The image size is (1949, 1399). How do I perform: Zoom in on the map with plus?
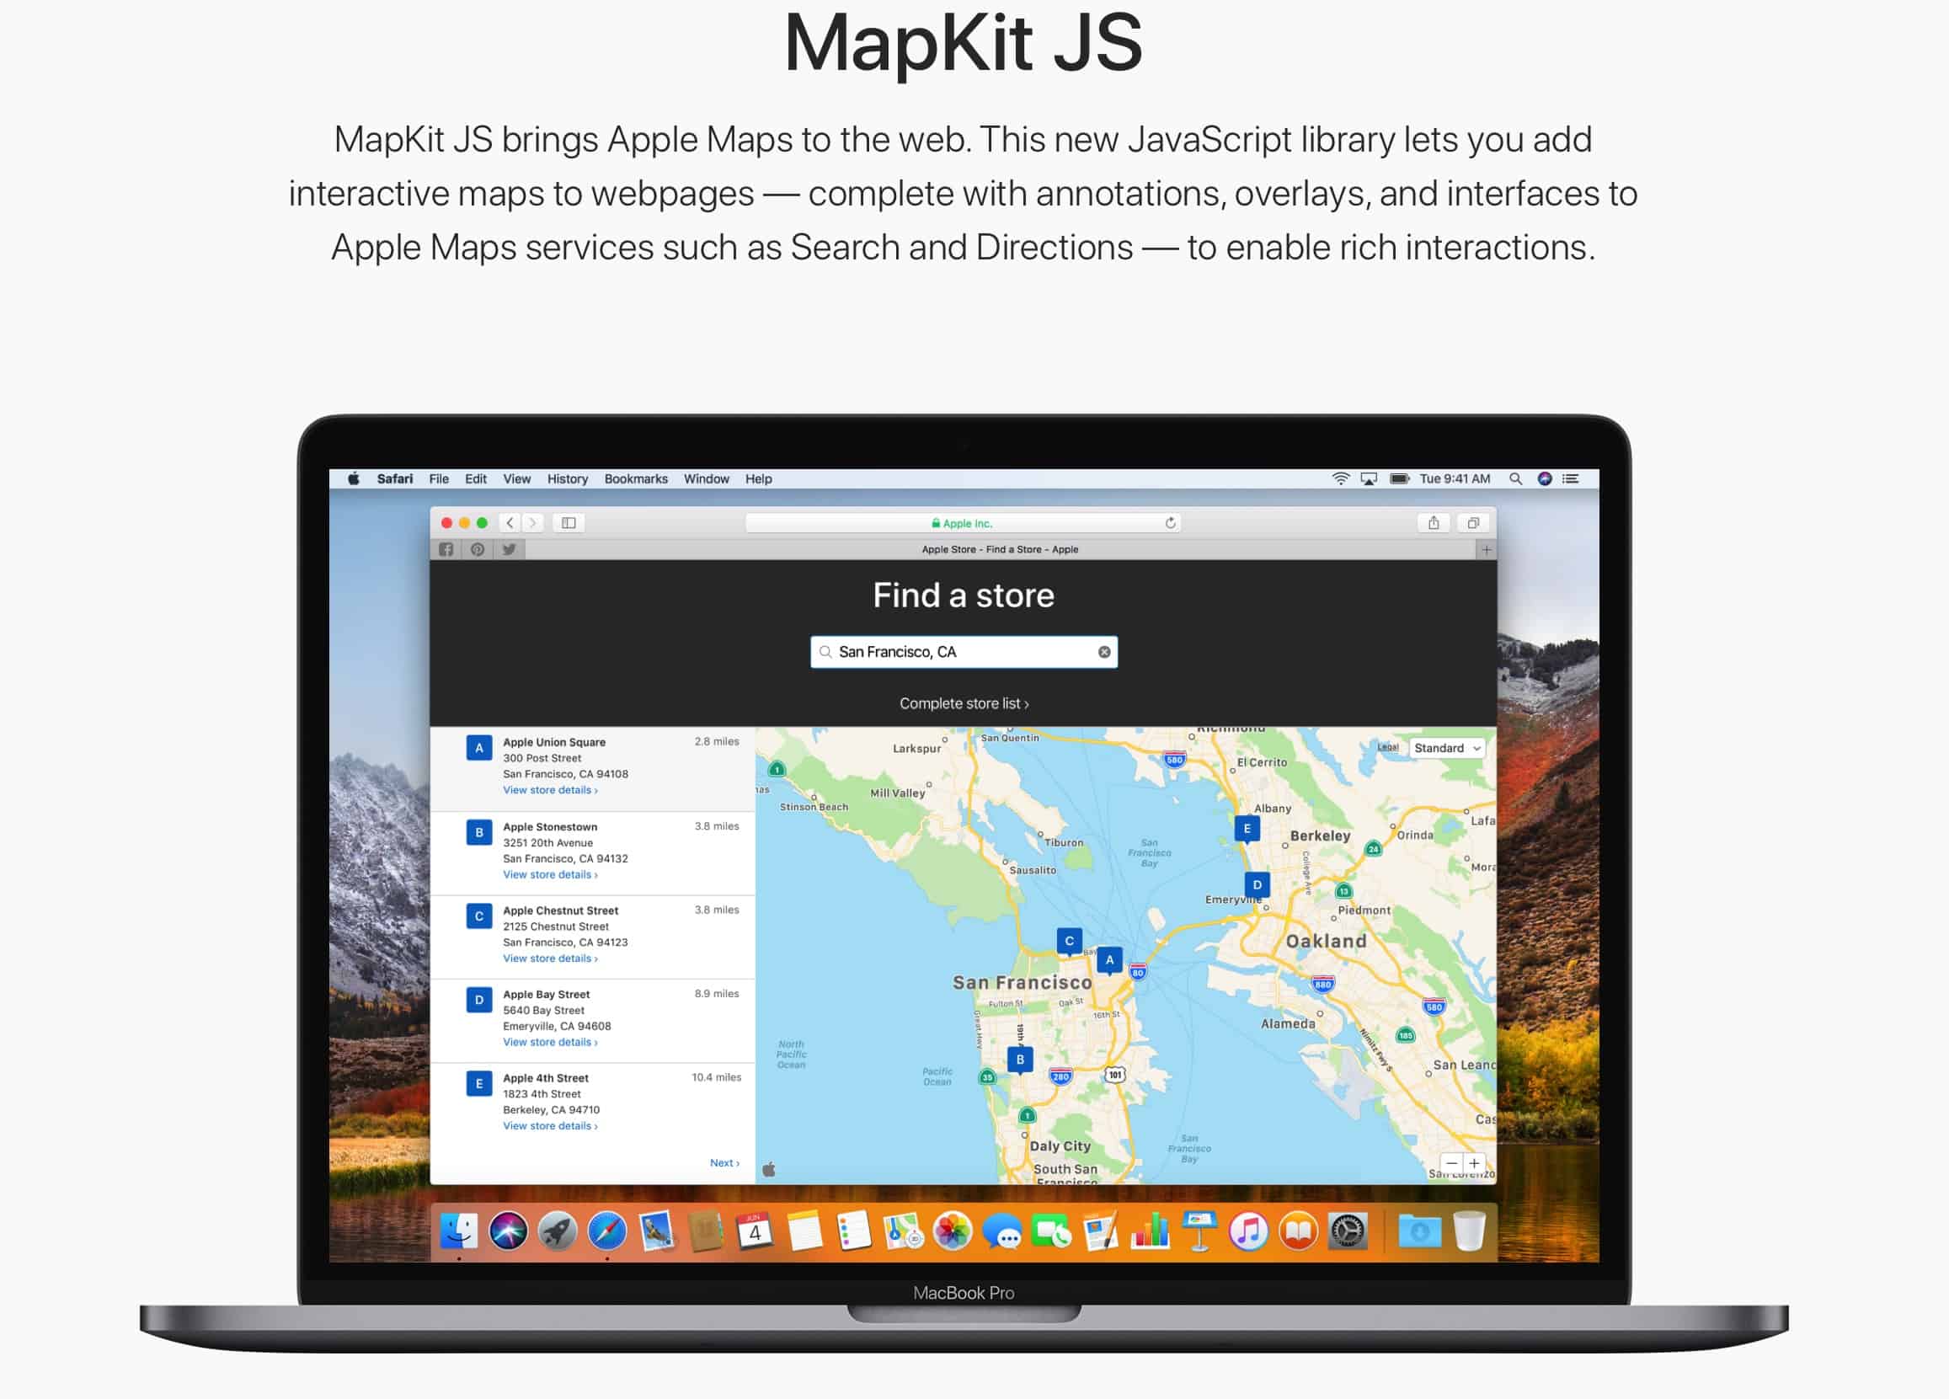click(x=1475, y=1163)
